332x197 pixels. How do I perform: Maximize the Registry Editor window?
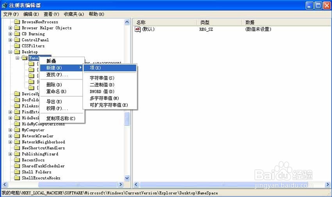318,5
